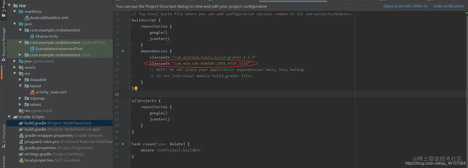Fold the buildscript block at line 2
This screenshot has height=168, width=468.
point(130,20)
